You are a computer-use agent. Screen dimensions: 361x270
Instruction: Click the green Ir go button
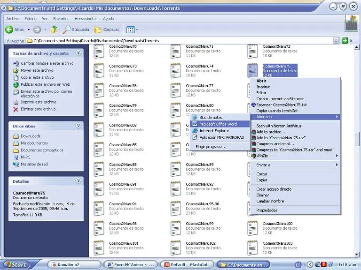tap(345, 41)
